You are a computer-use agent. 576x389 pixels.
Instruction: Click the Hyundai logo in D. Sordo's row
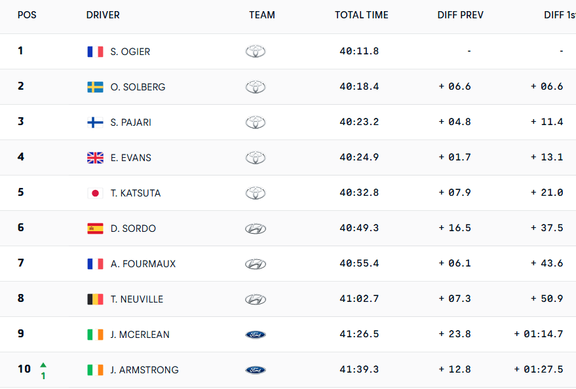[256, 229]
